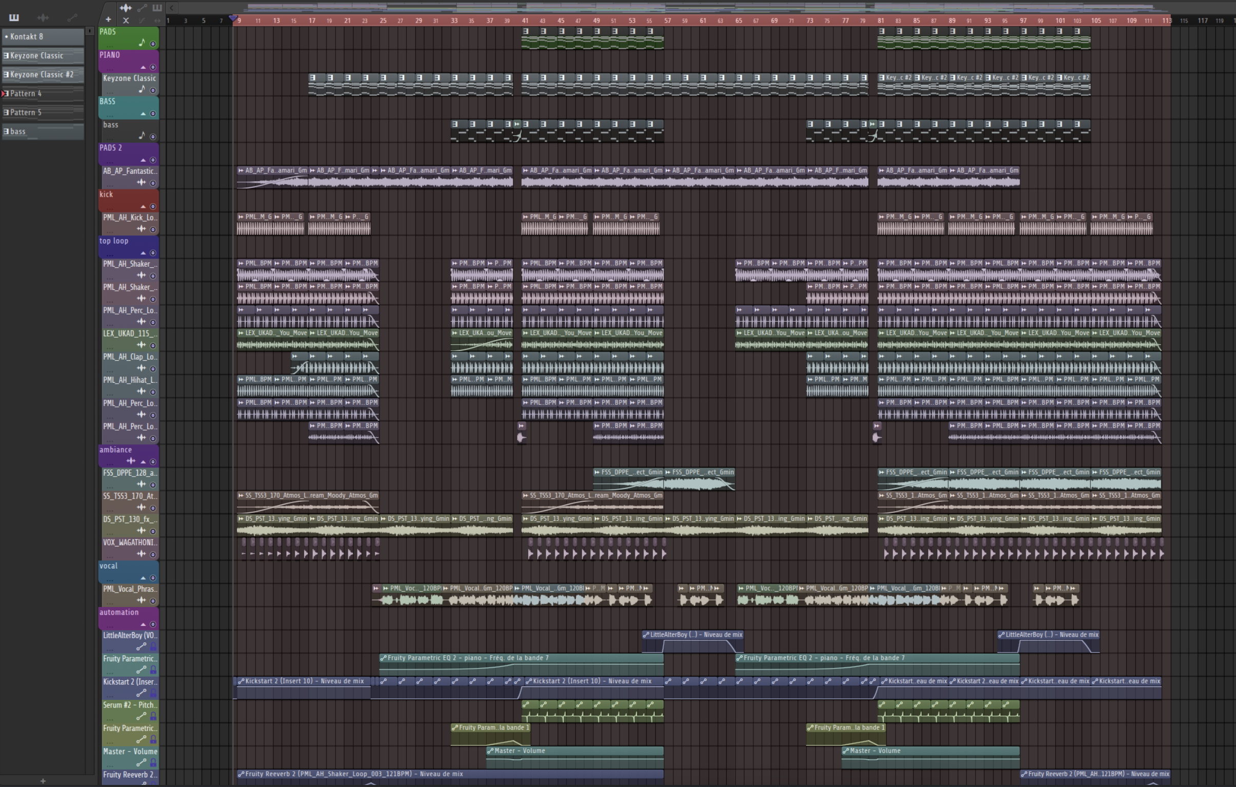Select Kontakt 8 in the picker list
Image resolution: width=1236 pixels, height=787 pixels.
pyautogui.click(x=43, y=36)
